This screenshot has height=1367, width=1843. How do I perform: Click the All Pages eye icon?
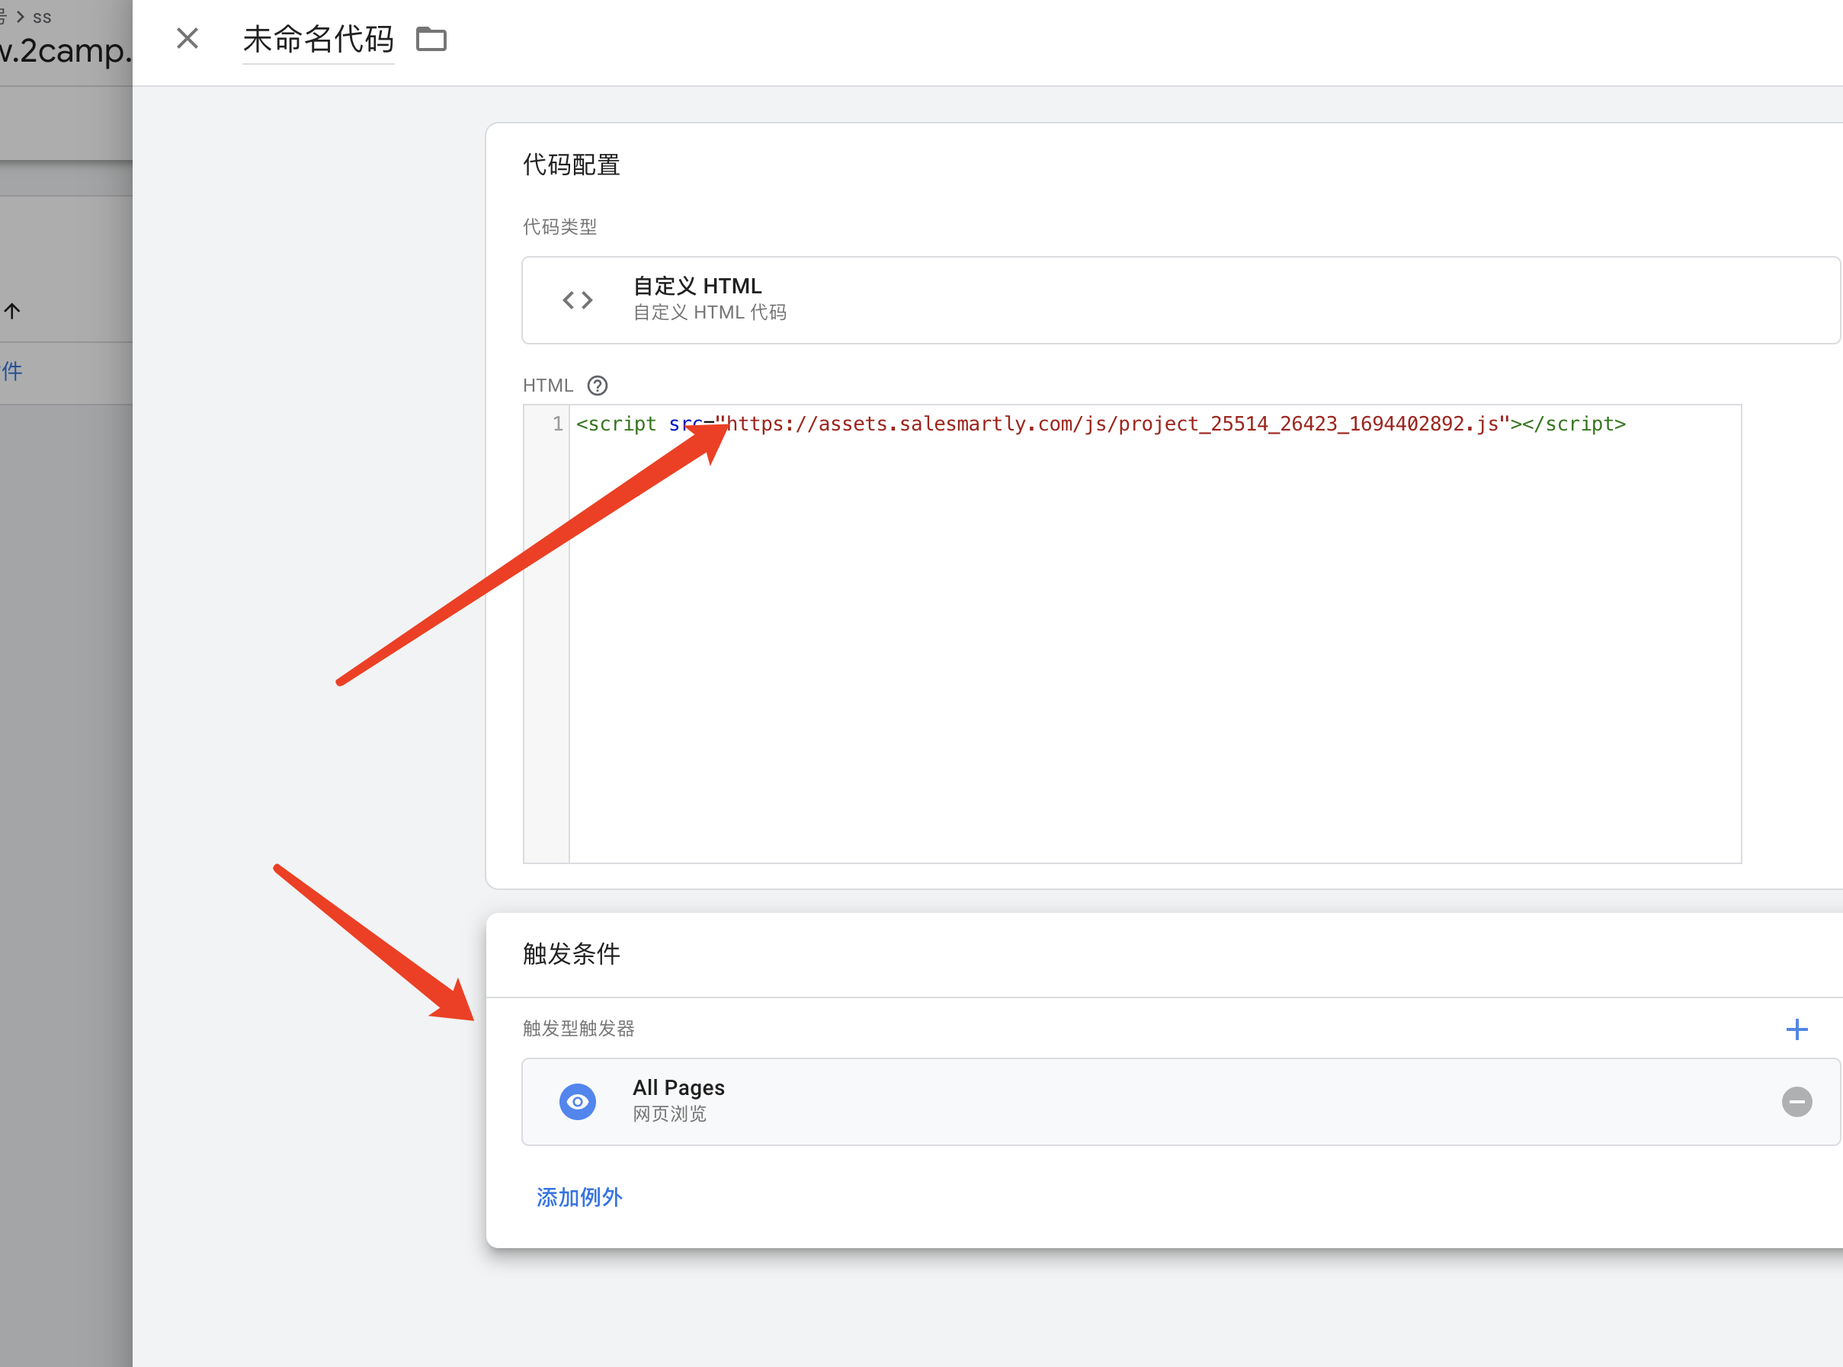click(578, 1101)
